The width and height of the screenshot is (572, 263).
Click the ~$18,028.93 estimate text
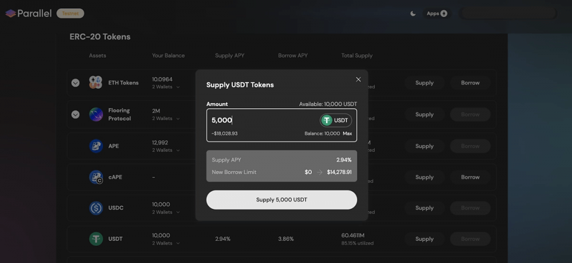coord(224,133)
